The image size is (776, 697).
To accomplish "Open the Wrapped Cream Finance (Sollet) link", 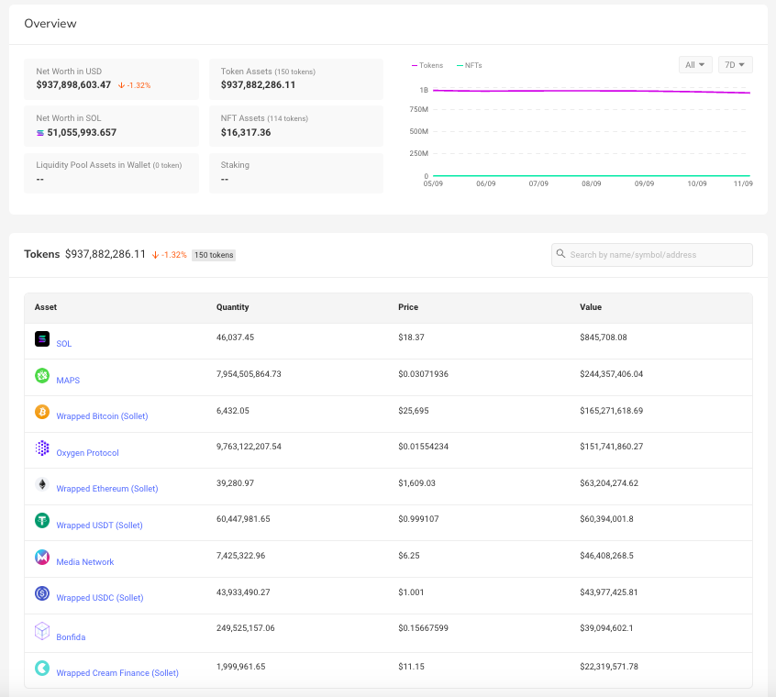I will [117, 673].
